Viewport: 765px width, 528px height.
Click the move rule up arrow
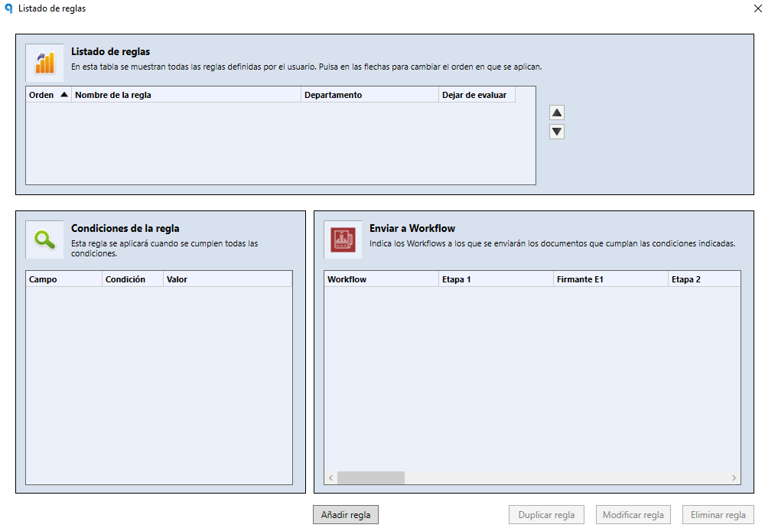[x=557, y=112]
